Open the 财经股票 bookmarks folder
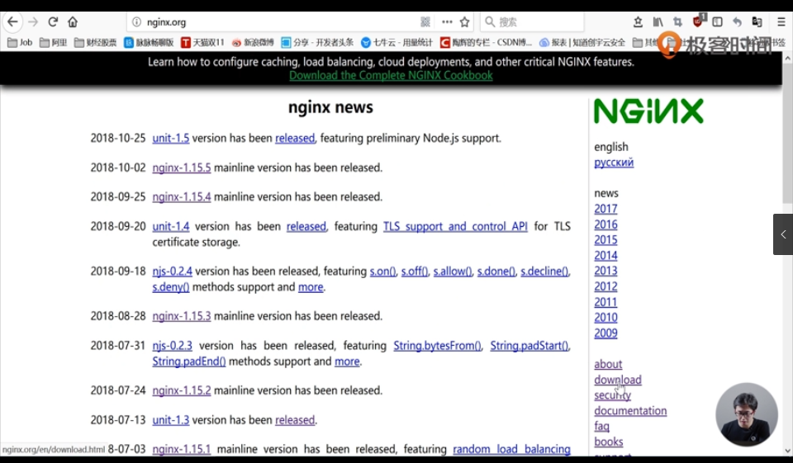793x463 pixels. click(x=96, y=42)
